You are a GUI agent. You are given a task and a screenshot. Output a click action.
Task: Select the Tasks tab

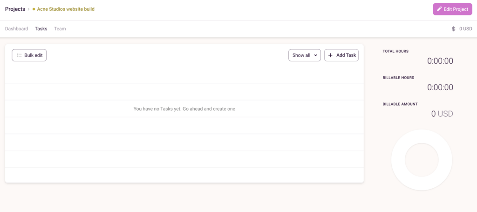[x=41, y=29]
